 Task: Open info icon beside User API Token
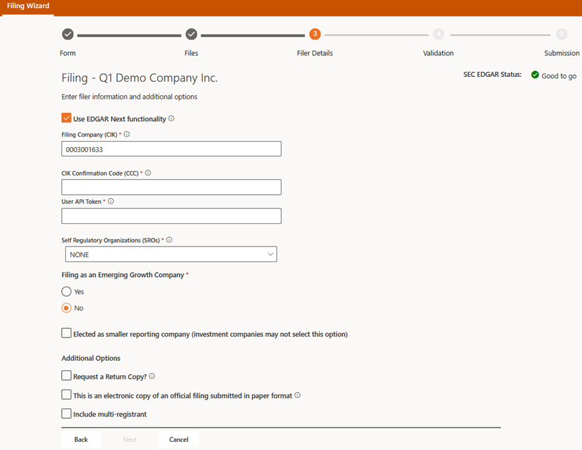point(110,202)
